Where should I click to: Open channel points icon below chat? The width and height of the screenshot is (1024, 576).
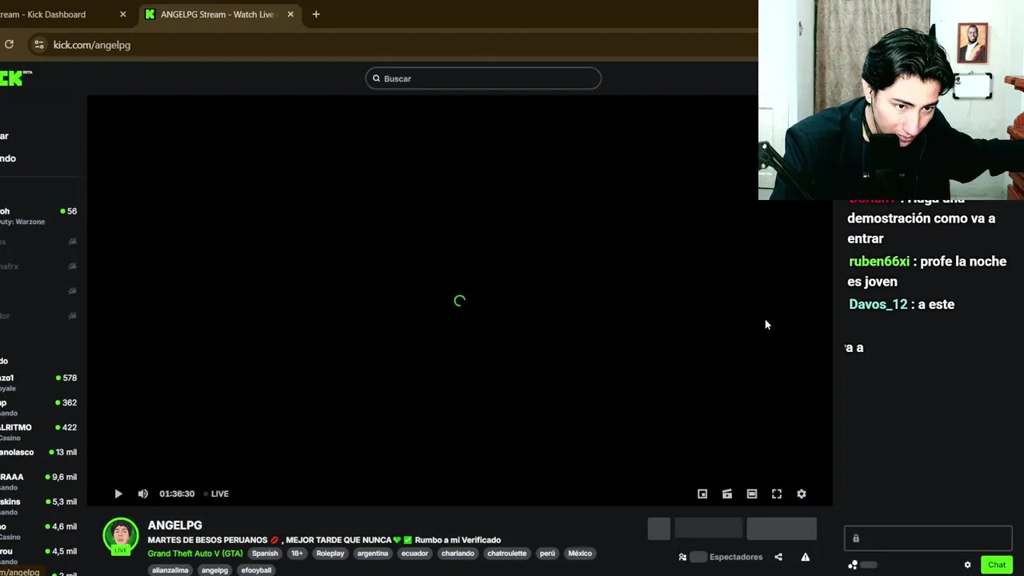853,565
